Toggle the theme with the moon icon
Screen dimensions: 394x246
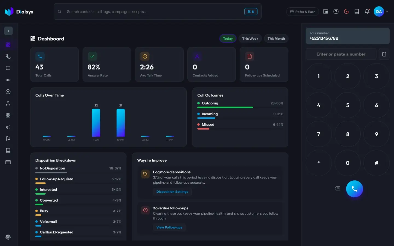pyautogui.click(x=346, y=11)
